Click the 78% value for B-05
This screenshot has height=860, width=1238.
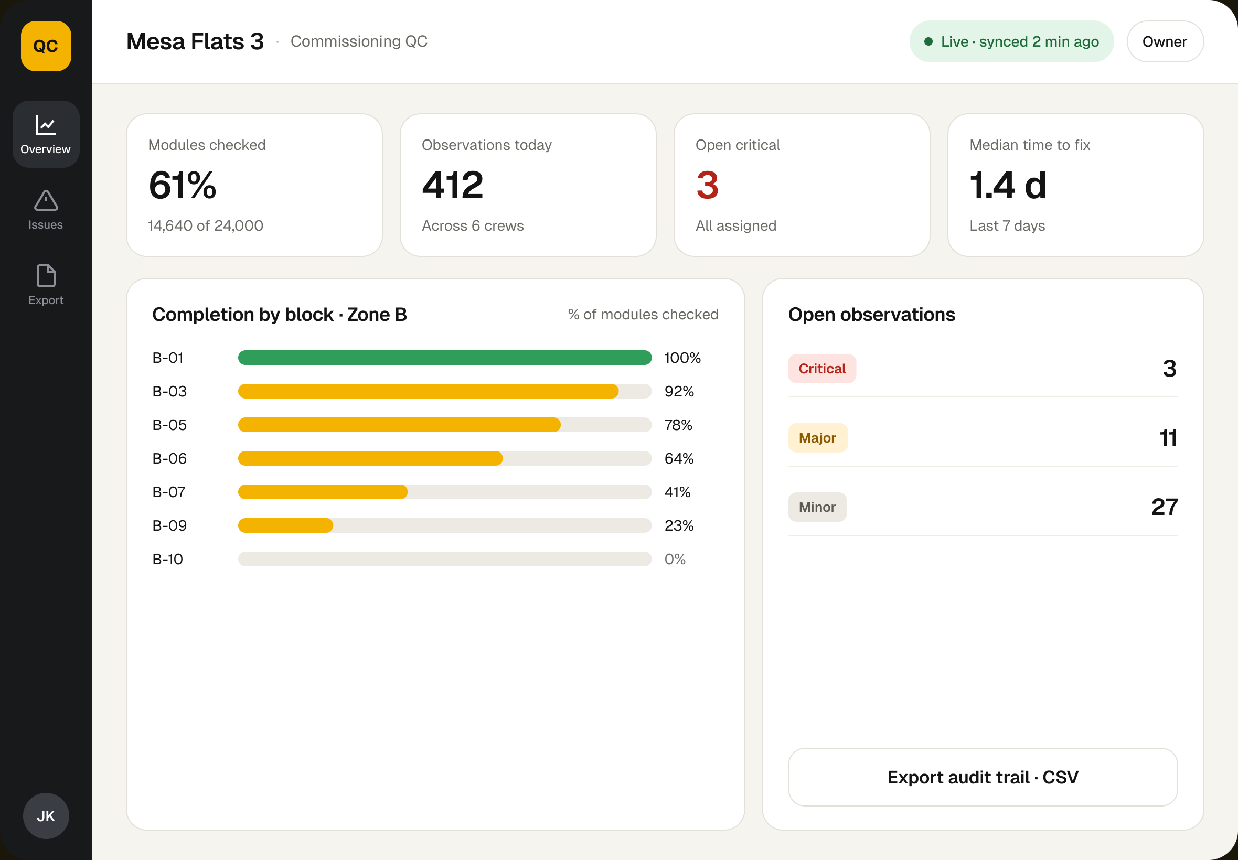[678, 425]
